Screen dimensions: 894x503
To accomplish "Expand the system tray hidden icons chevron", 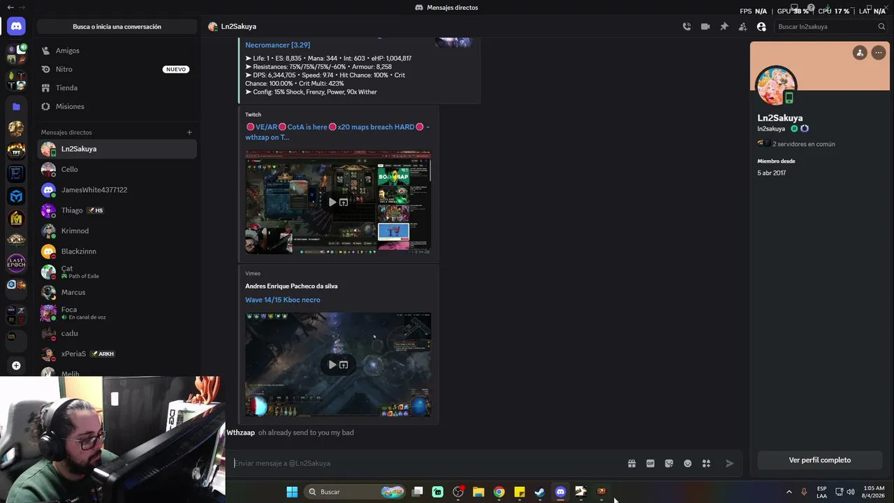I will click(789, 492).
